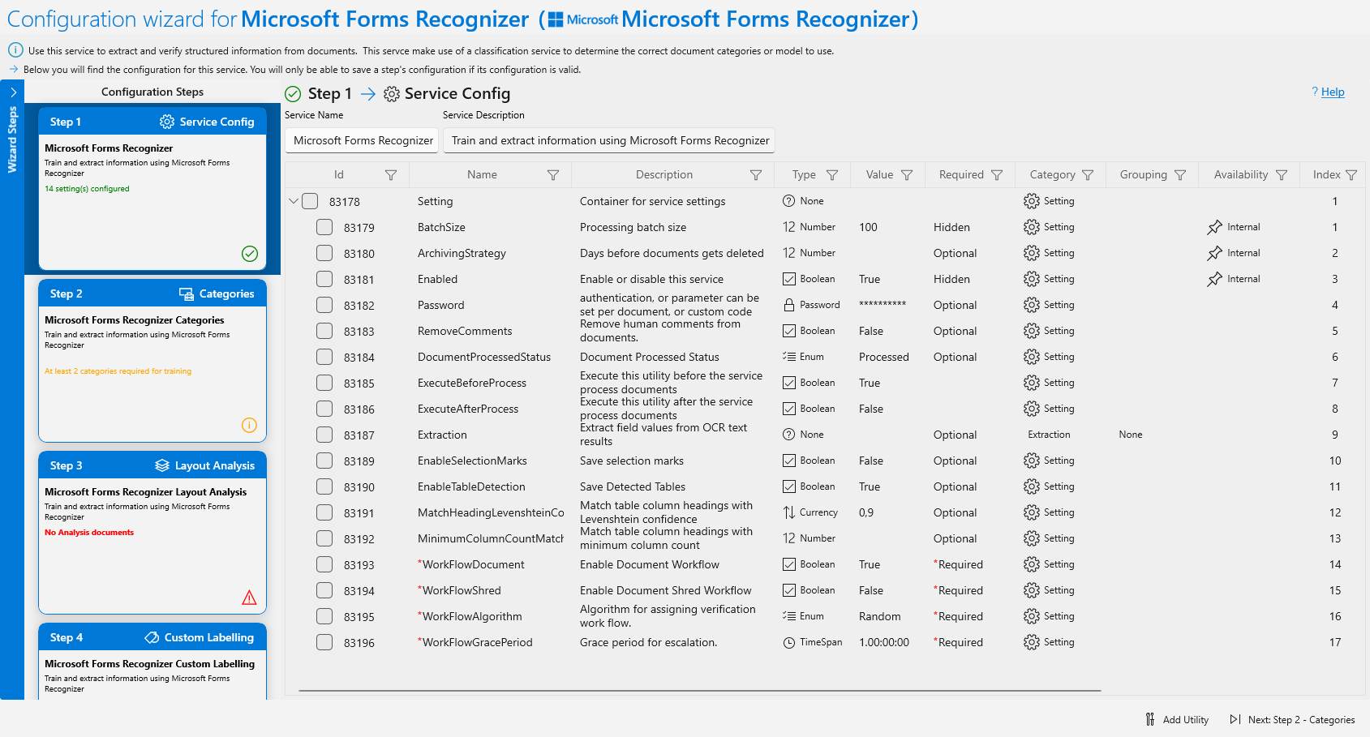
Task: Expand the Wizard Steps side panel arrow
Action: click(13, 92)
